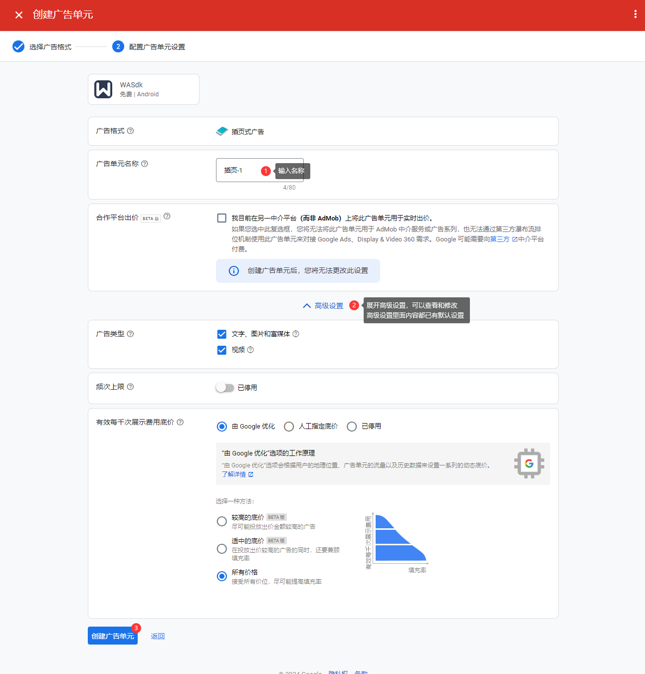Image resolution: width=645 pixels, height=674 pixels.
Task: Click external link icon after 第三方
Action: [515, 239]
